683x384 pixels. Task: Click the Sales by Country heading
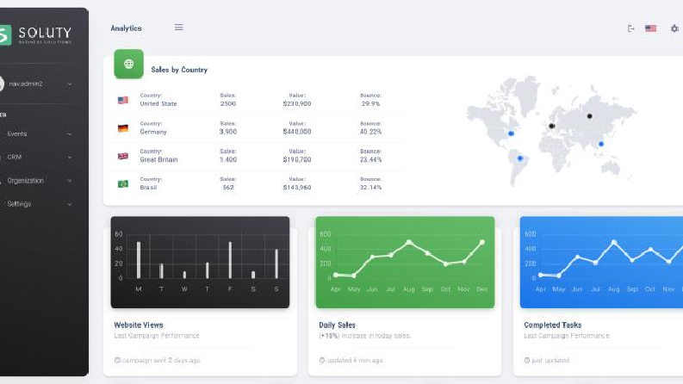179,70
